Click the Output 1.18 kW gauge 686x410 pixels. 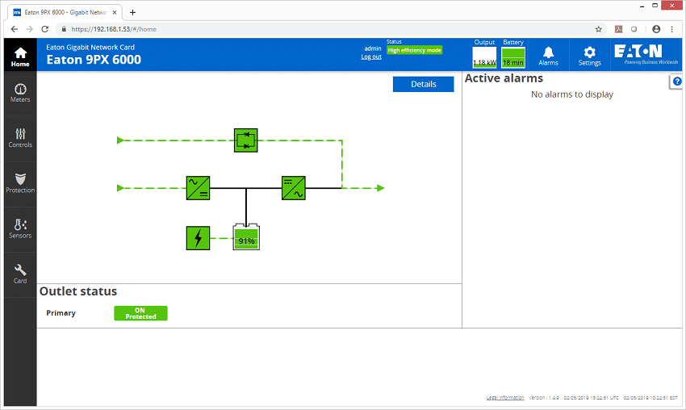(484, 57)
